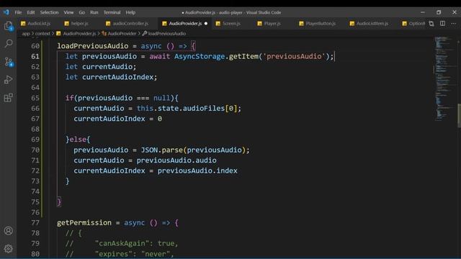Open the Explorer view in activity bar
The height and width of the screenshot is (259, 461).
pyautogui.click(x=9, y=26)
